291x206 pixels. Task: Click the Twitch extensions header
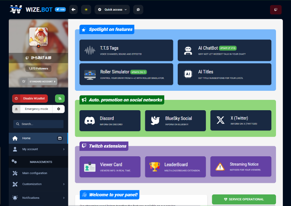104,146
